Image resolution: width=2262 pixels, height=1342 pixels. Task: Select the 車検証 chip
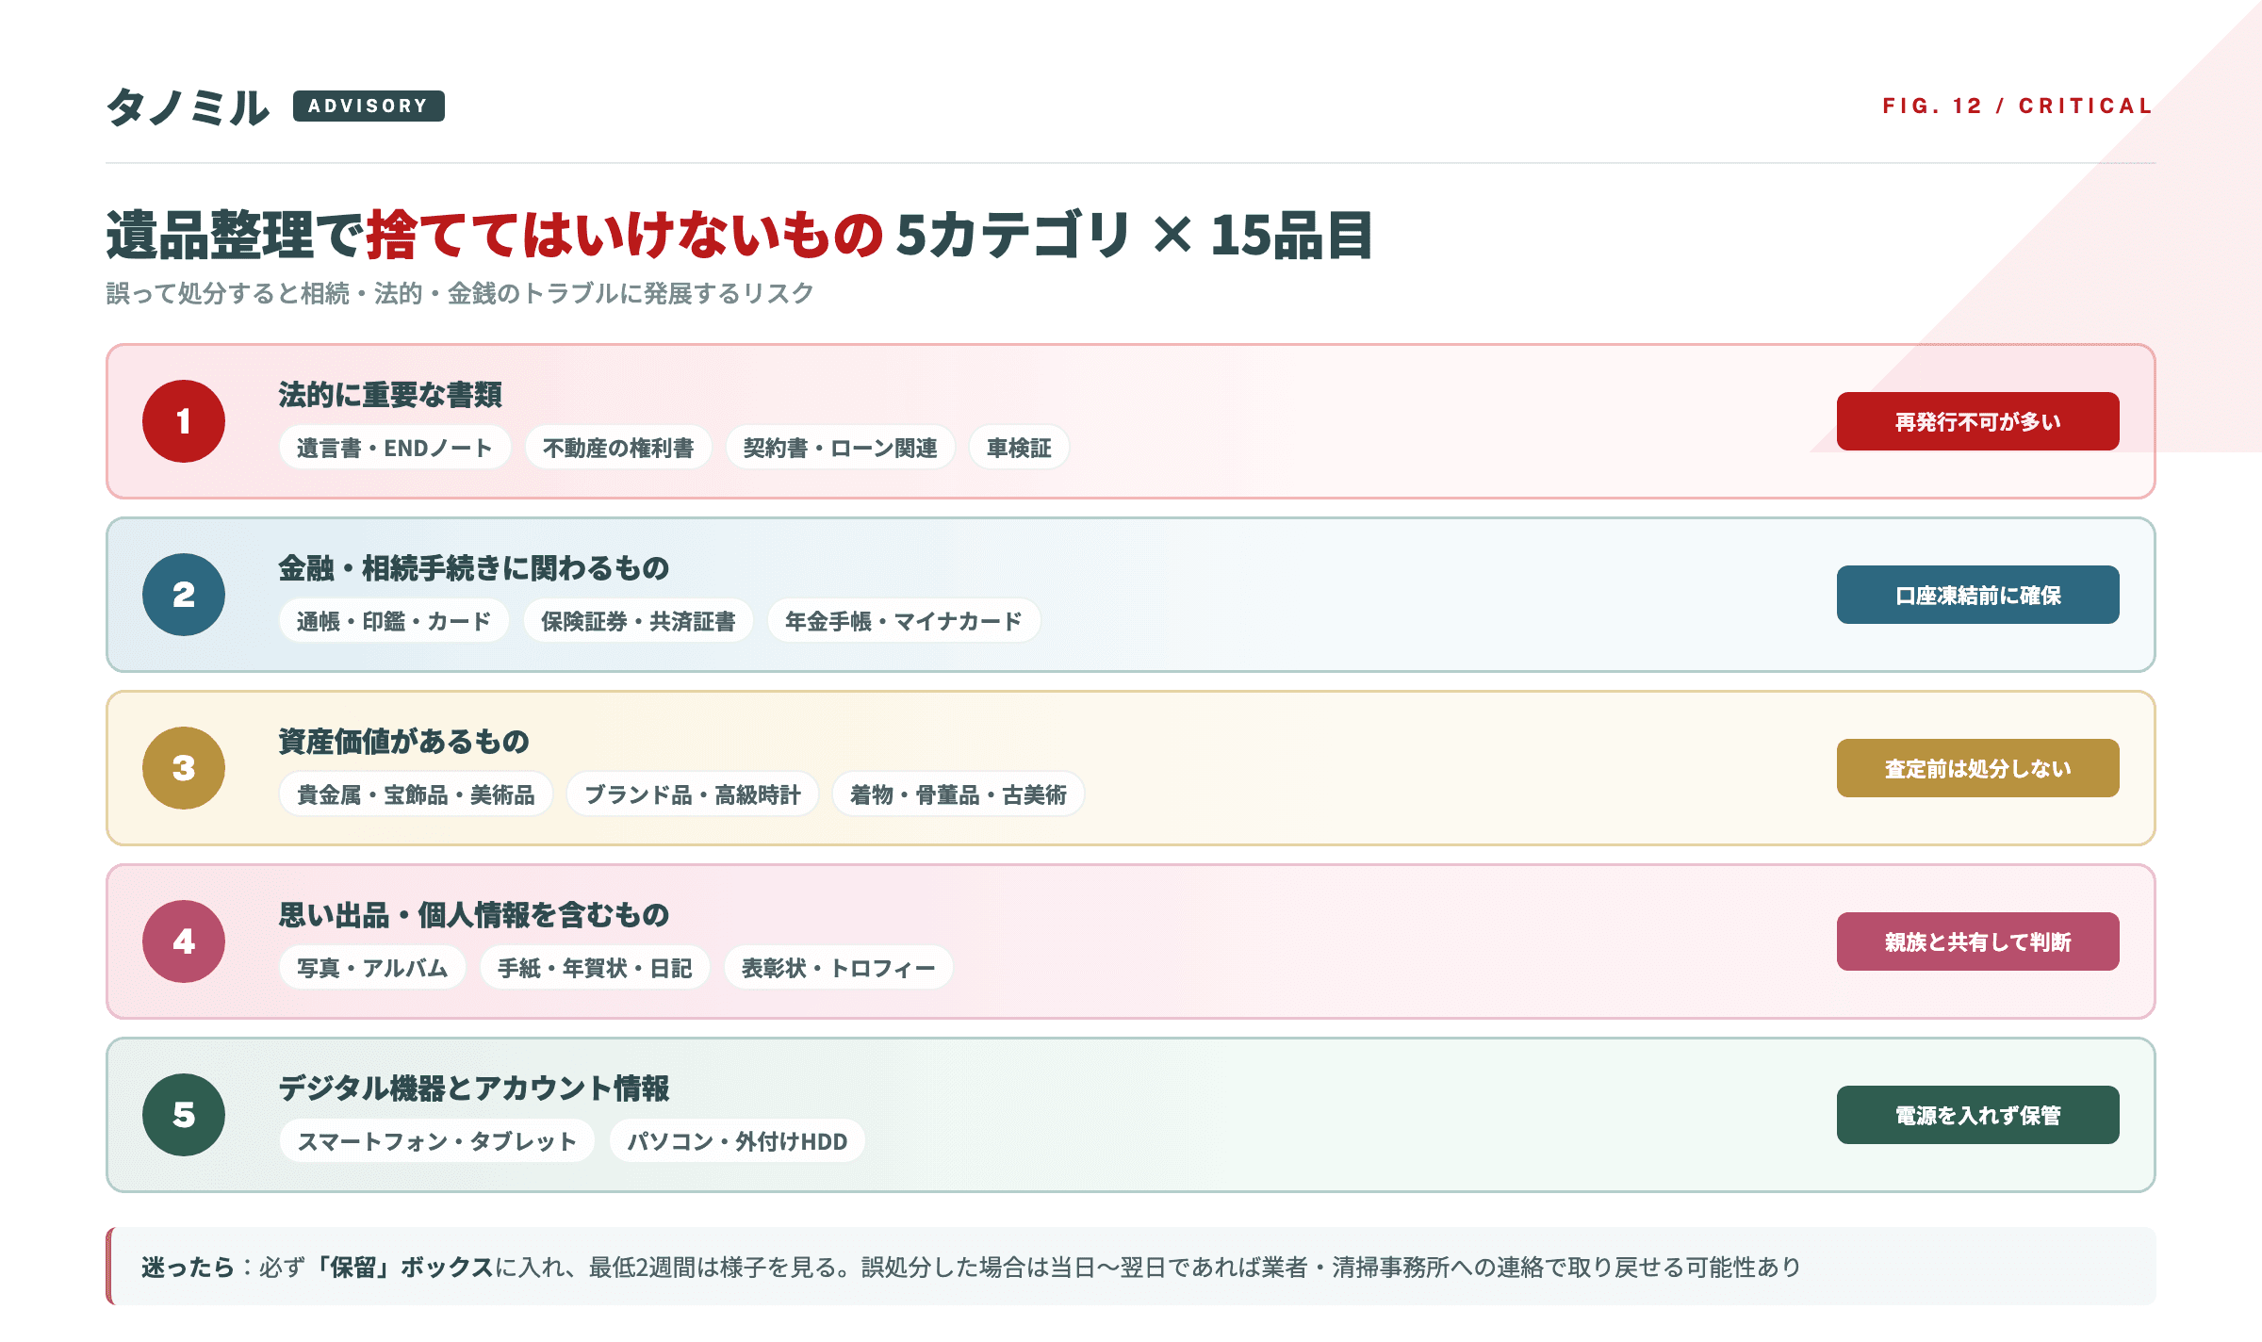coord(1019,448)
